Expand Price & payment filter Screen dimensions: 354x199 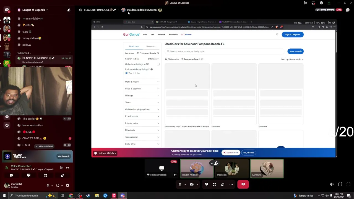click(x=142, y=89)
